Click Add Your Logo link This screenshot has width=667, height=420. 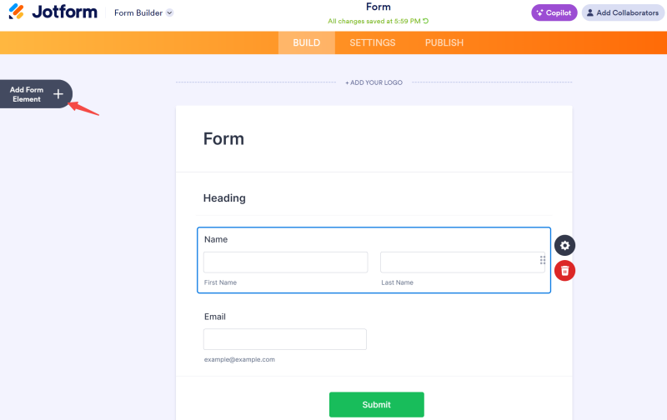tap(374, 82)
